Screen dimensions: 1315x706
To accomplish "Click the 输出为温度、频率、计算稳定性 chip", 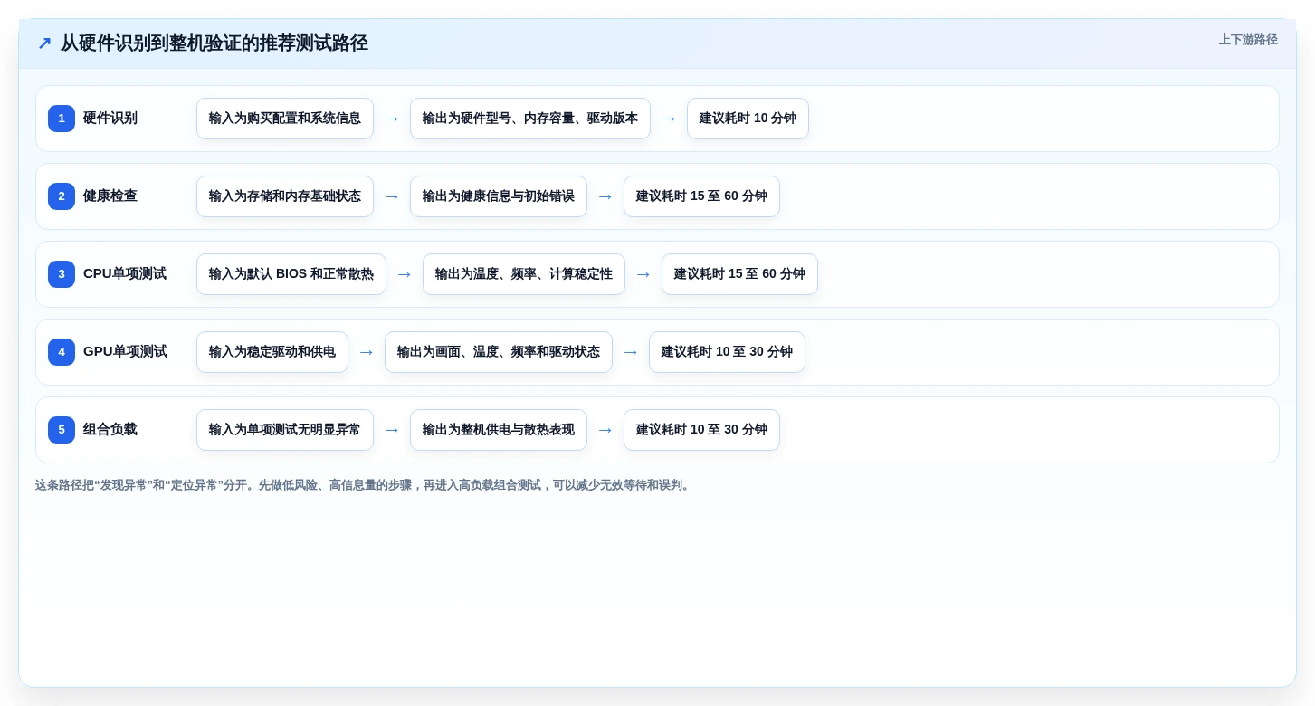I will (524, 274).
